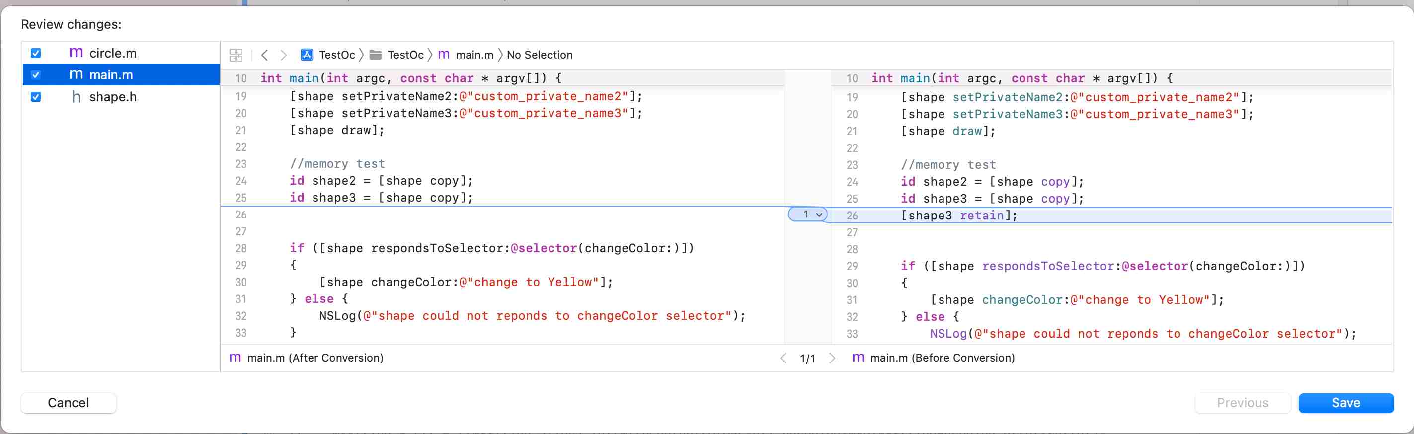The image size is (1414, 434).
Task: Uncheck the main.m checkbox
Action: pyautogui.click(x=36, y=75)
